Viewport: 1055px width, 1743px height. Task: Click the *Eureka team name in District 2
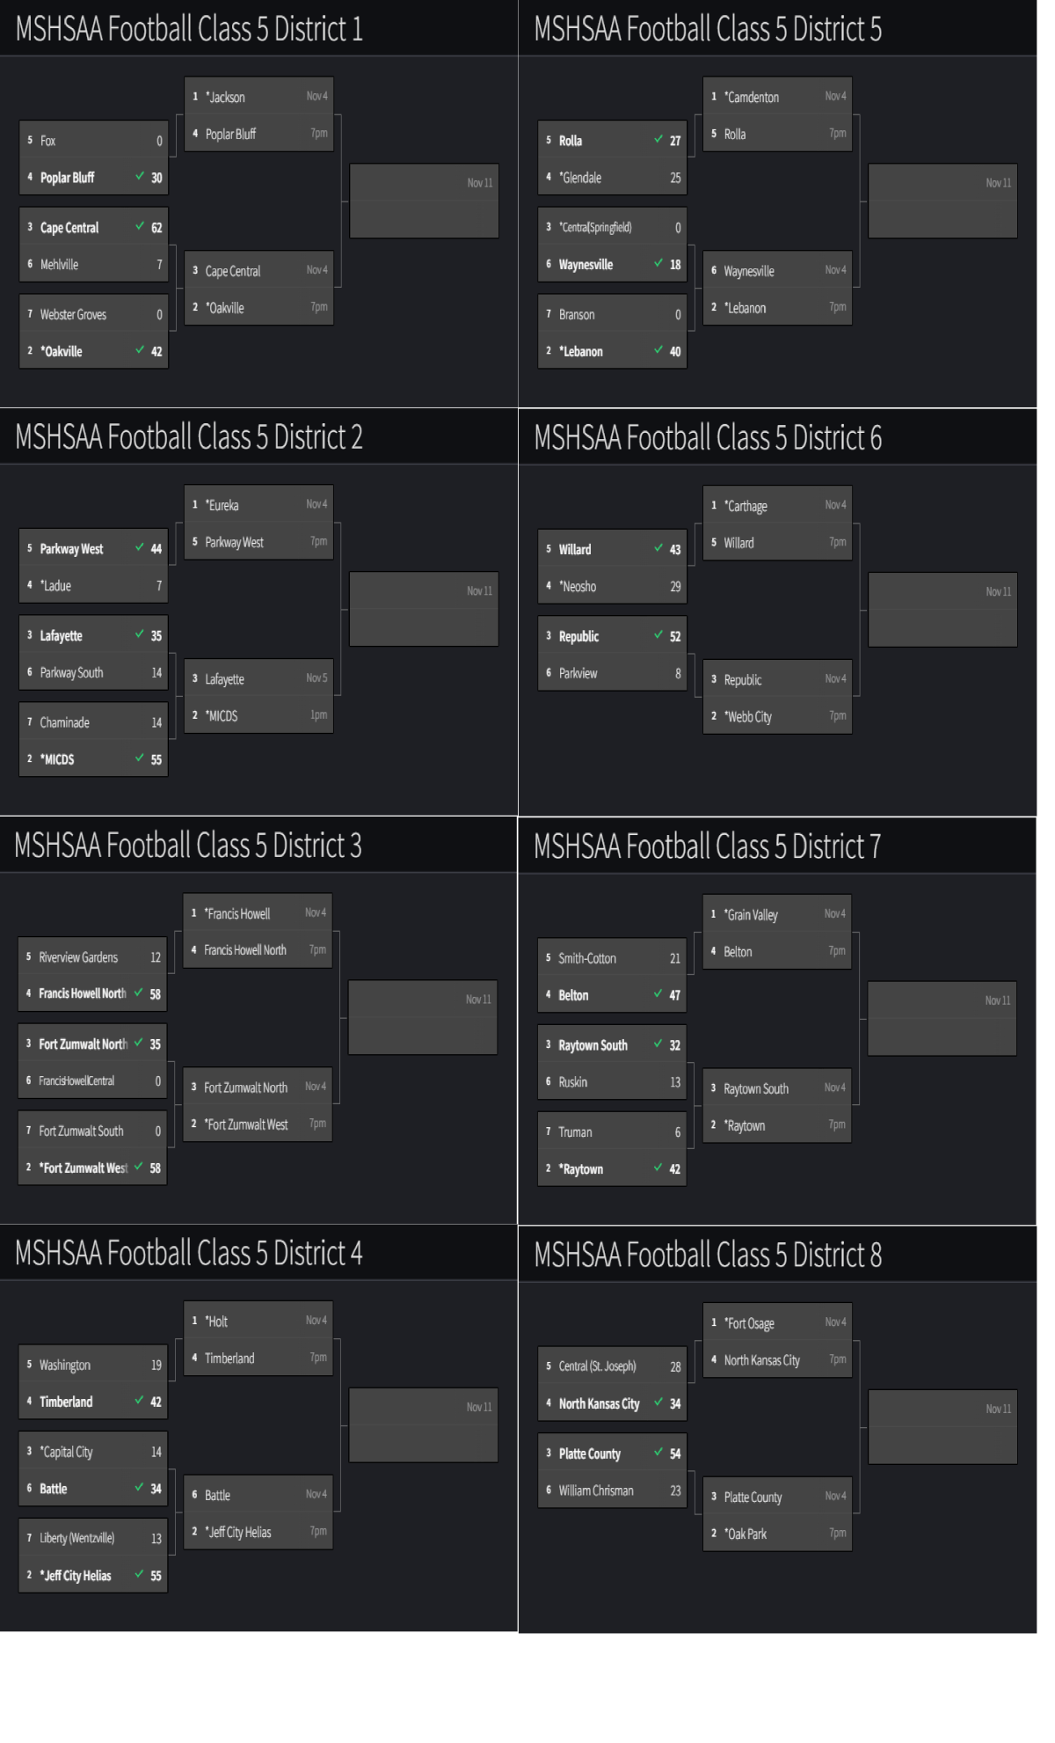click(222, 505)
